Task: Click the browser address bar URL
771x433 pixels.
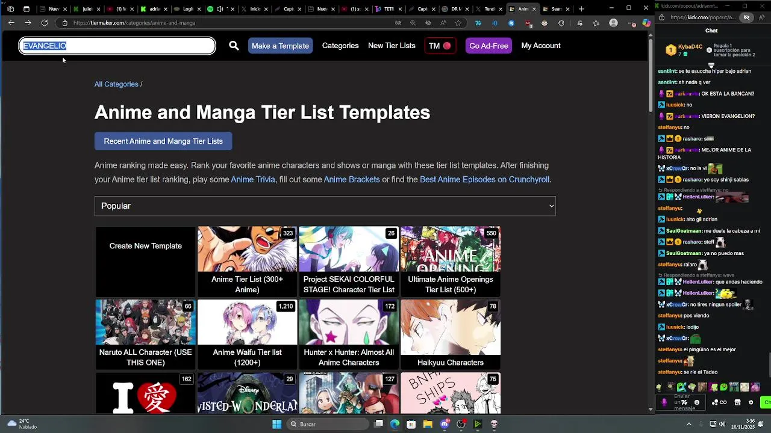Action: click(x=134, y=23)
